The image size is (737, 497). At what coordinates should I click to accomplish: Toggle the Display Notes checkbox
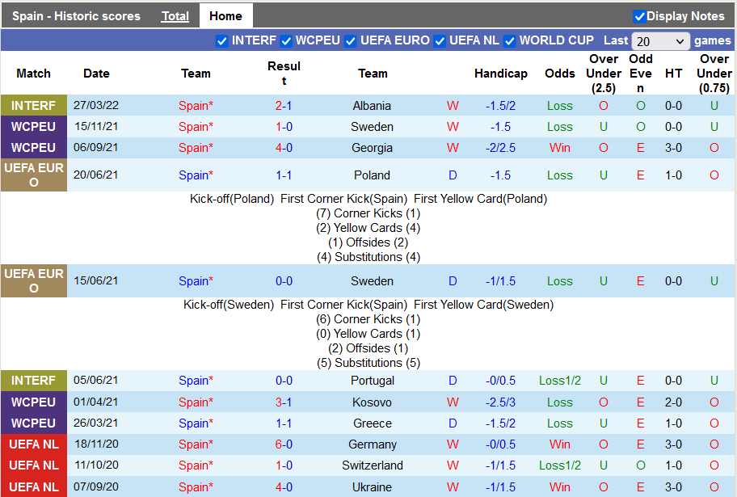pyautogui.click(x=639, y=16)
